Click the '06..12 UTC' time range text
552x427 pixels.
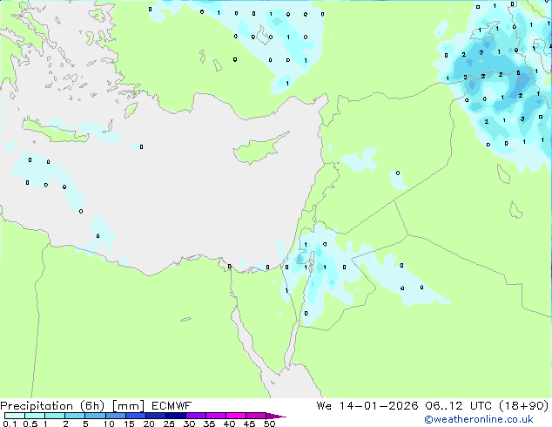(x=458, y=406)
